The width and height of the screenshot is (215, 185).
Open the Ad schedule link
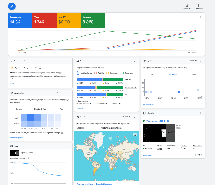[x=148, y=105]
